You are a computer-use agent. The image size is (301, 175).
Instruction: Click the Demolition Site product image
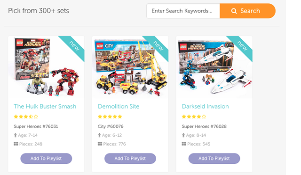[130, 67]
